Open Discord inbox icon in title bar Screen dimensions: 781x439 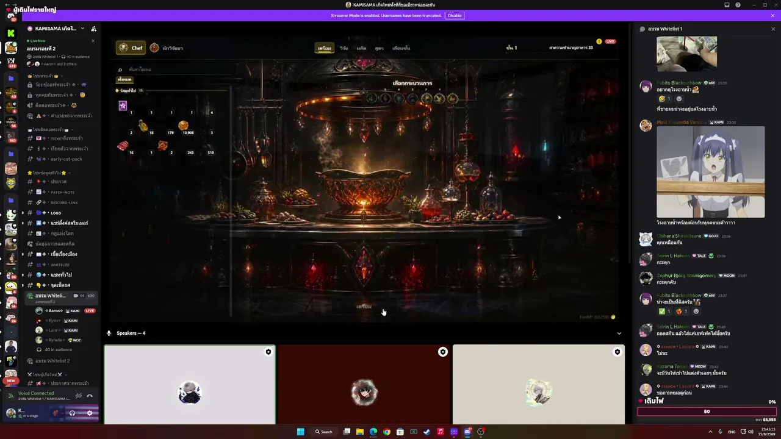727,5
